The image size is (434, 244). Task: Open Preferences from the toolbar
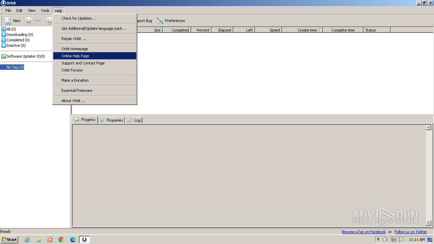coord(171,21)
